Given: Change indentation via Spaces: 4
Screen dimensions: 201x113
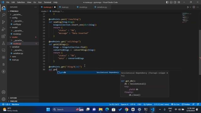Looking at the screenshot, I should [124, 105].
